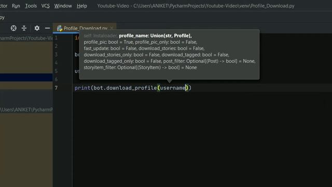Click the harmProjects\Youtube-Vi root path entry
The height and width of the screenshot is (187, 332).
pos(26,38)
